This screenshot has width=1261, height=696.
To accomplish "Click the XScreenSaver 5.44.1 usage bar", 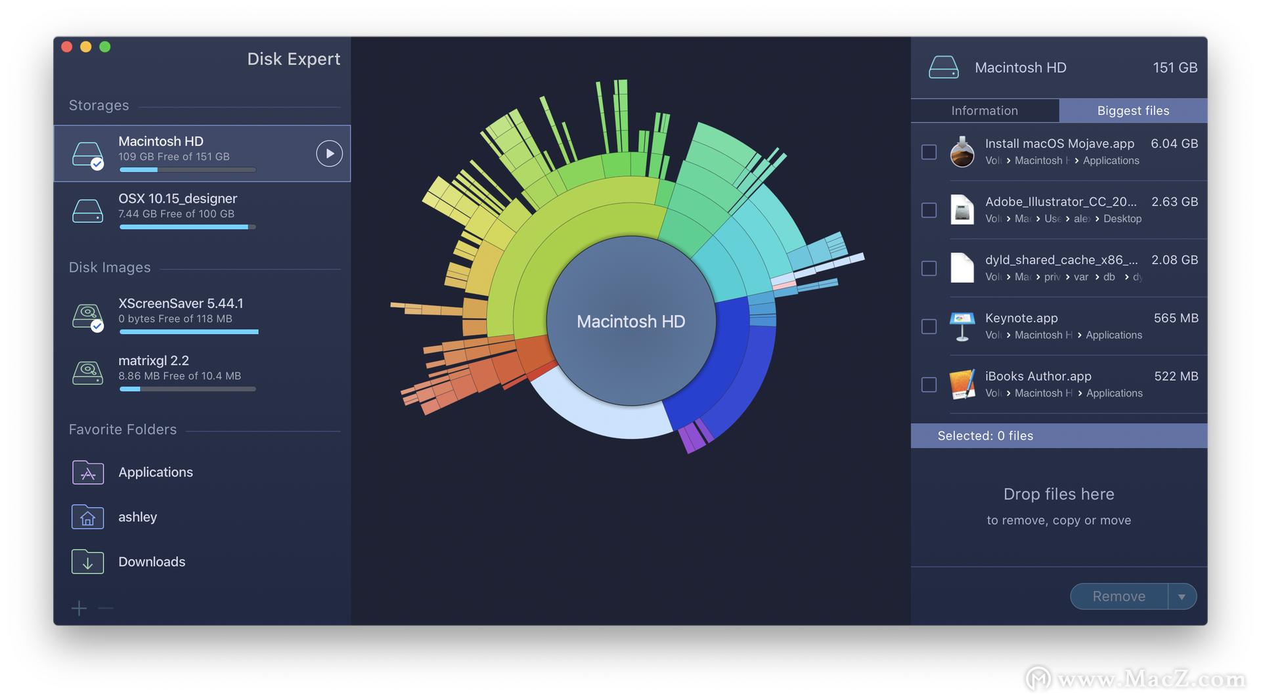I will point(188,332).
